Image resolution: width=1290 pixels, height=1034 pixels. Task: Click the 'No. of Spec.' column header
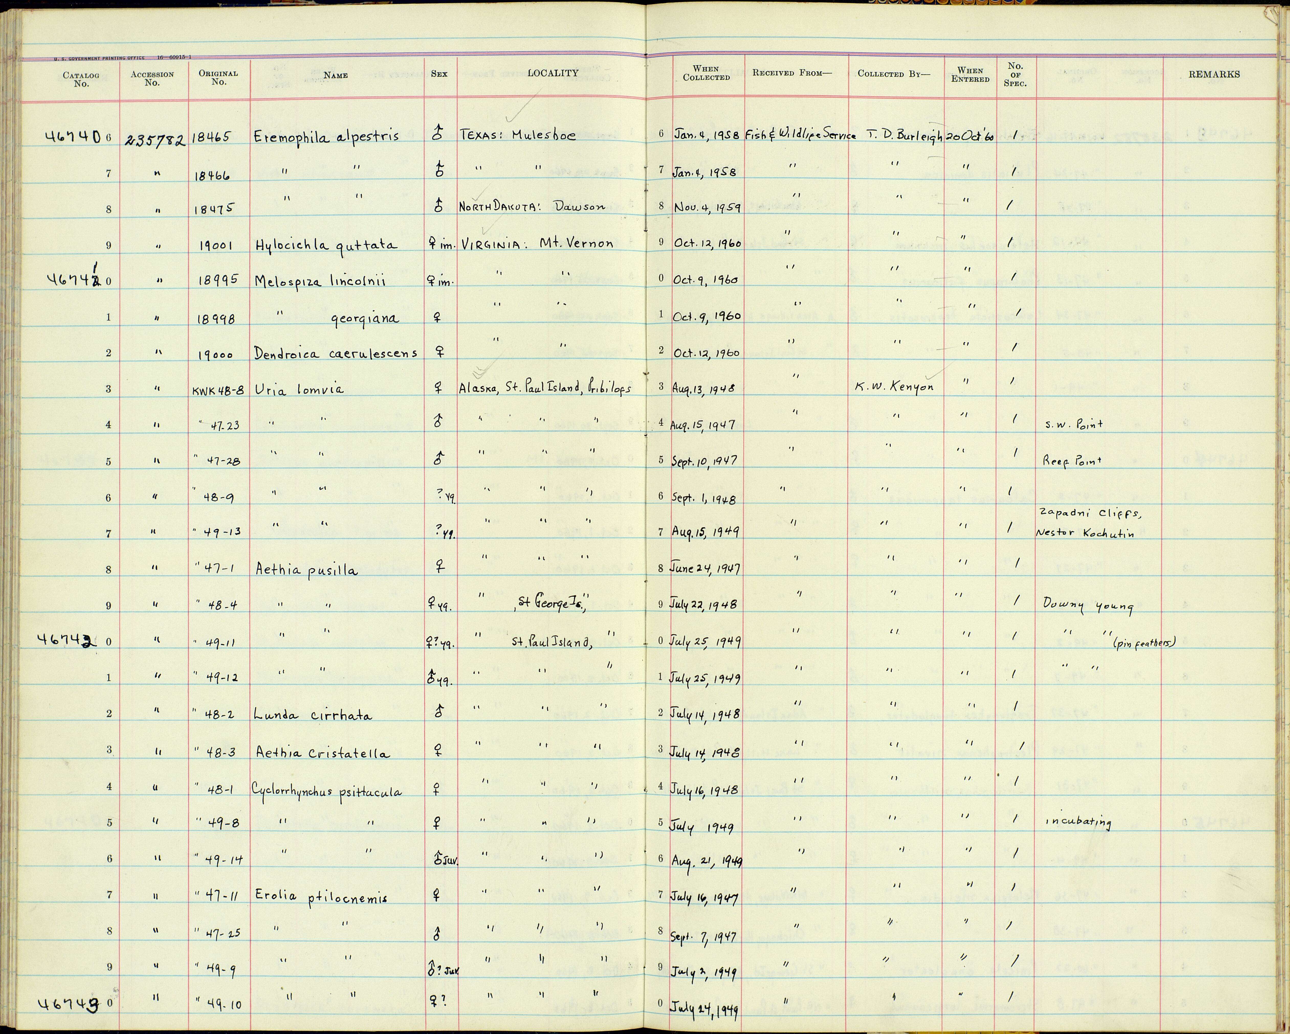[x=1015, y=75]
